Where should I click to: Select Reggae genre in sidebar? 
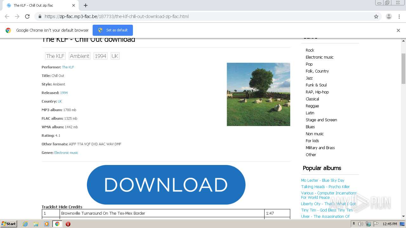pos(312,106)
